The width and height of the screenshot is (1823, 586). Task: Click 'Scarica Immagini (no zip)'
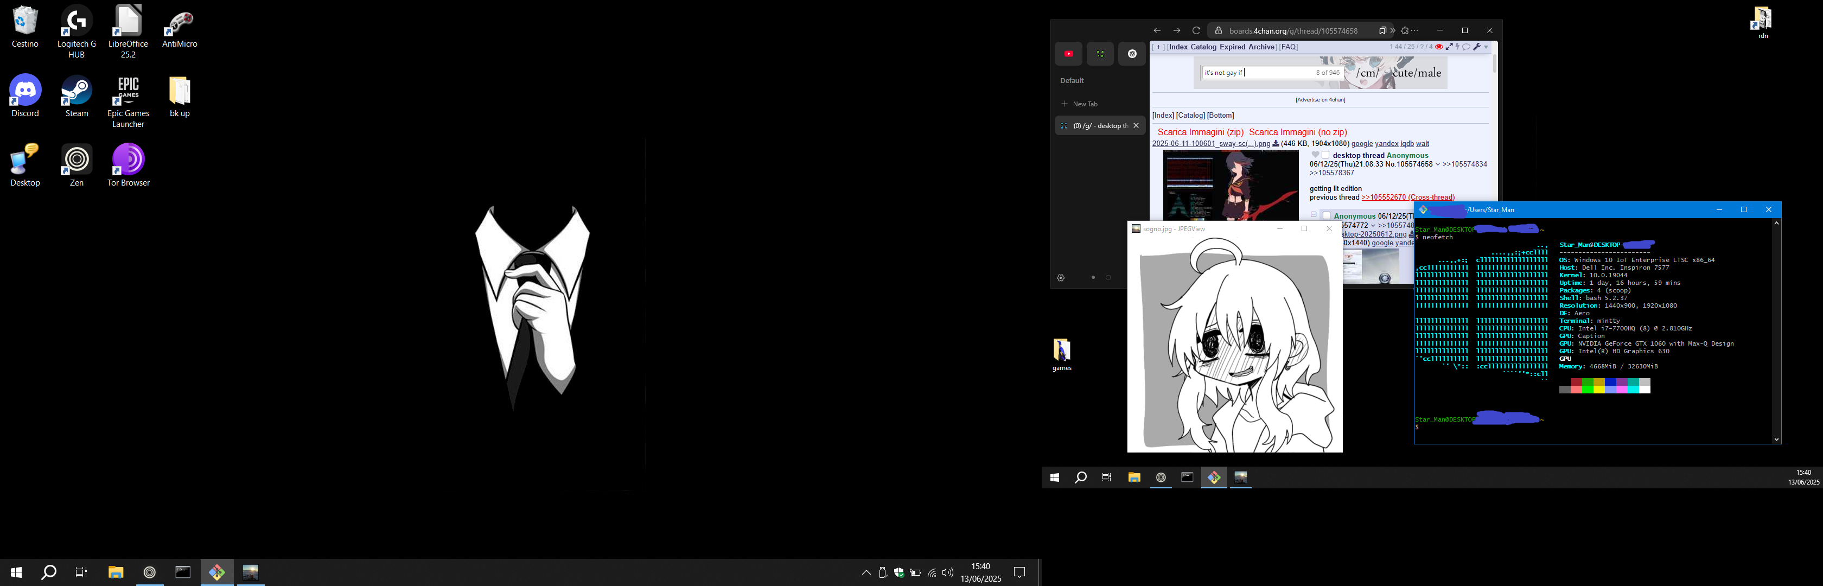(x=1298, y=132)
